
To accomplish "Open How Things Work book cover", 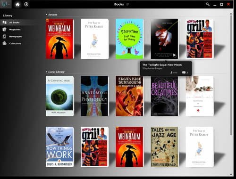I will pos(59,147).
